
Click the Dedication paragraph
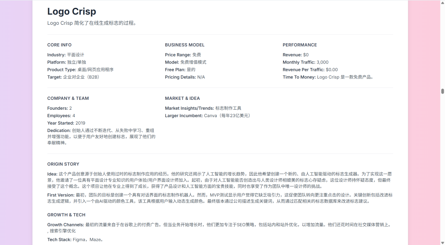tap(101, 137)
